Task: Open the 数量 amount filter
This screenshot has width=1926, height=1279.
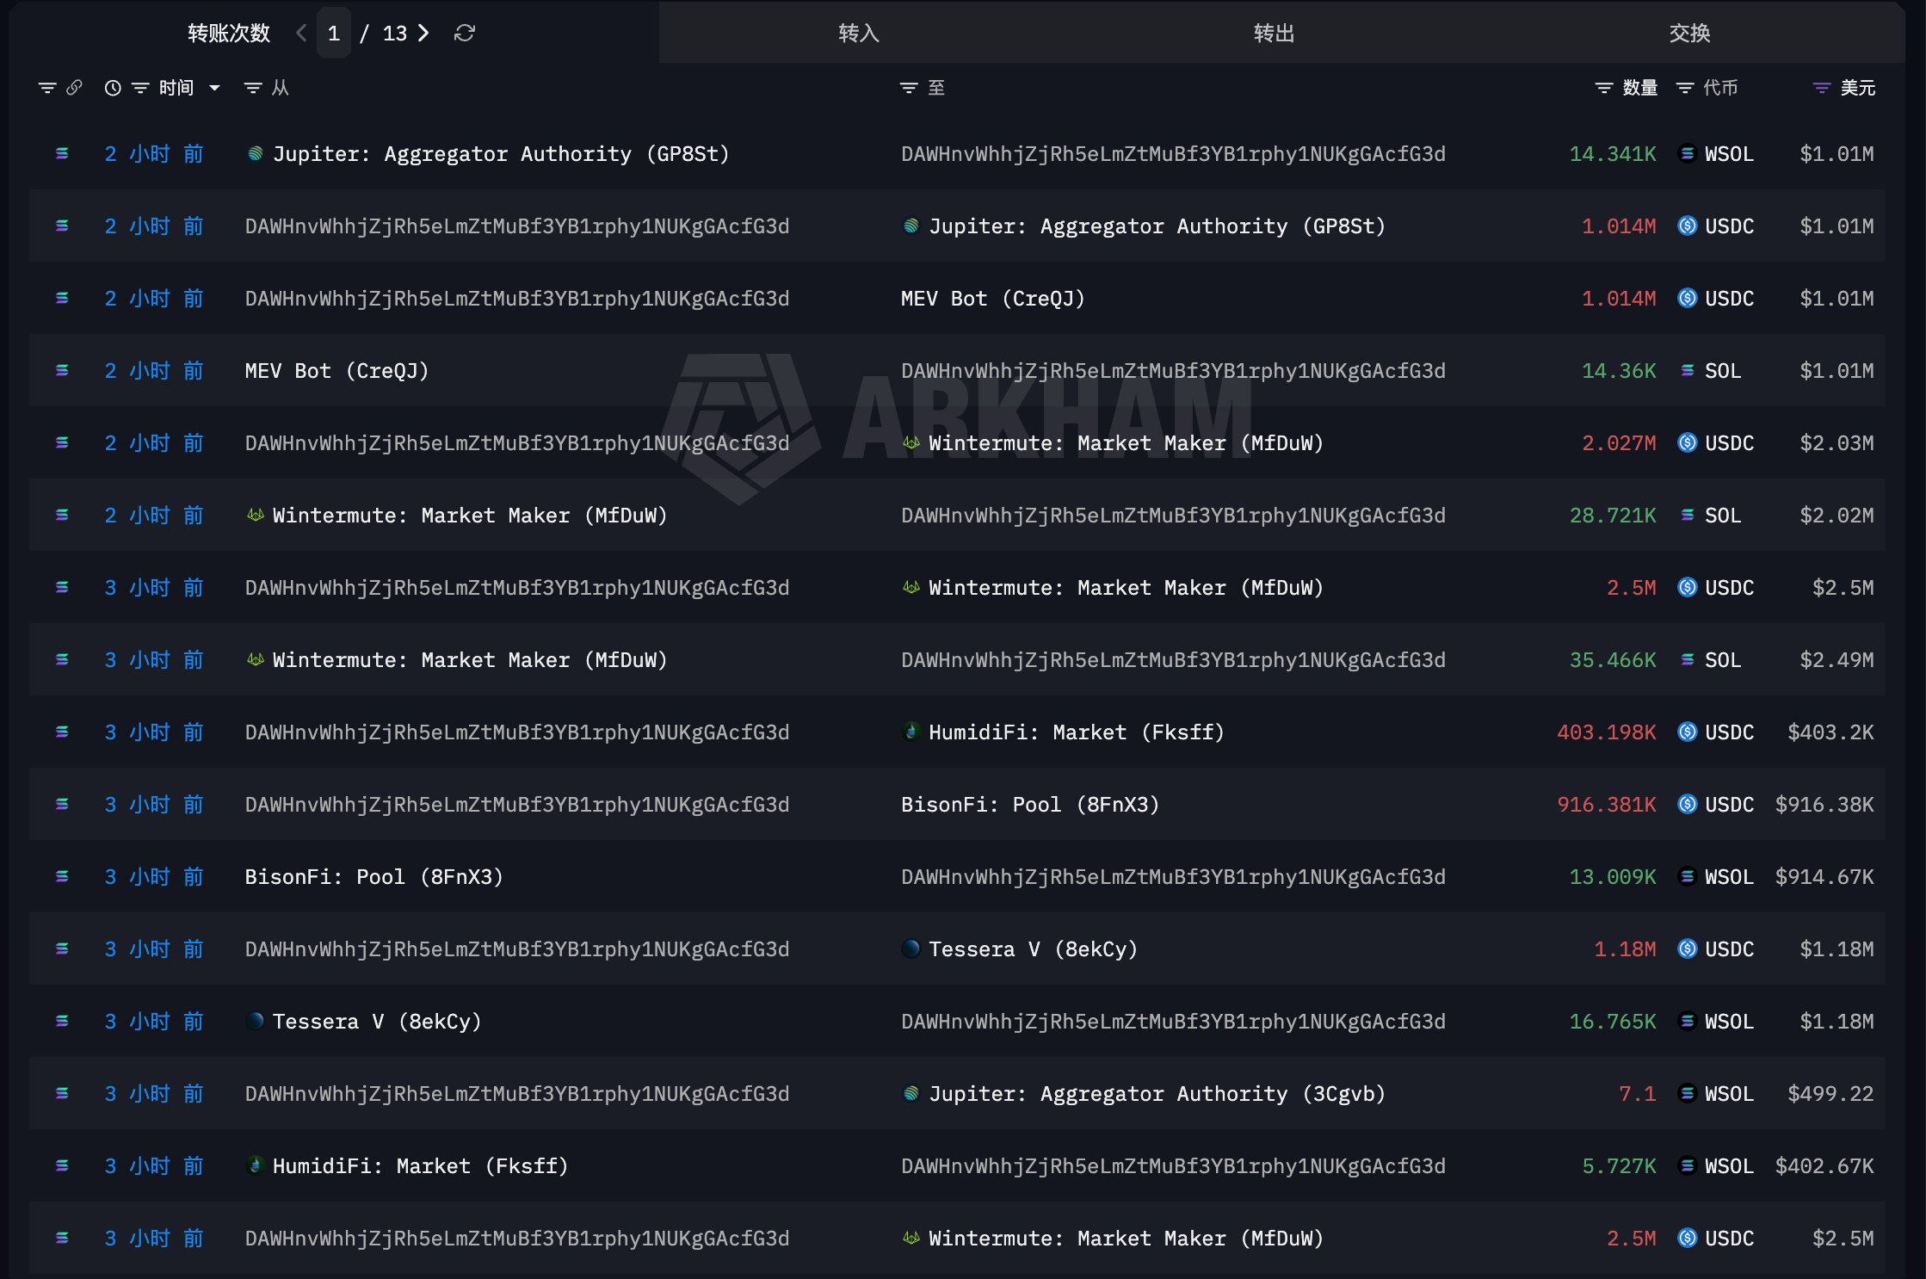Action: 1604,88
